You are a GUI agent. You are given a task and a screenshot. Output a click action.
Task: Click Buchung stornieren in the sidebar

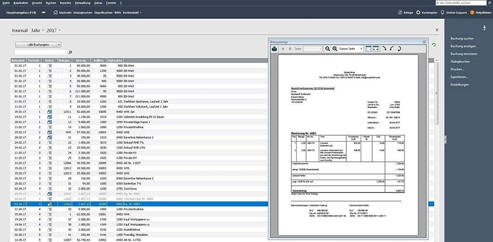[464, 54]
